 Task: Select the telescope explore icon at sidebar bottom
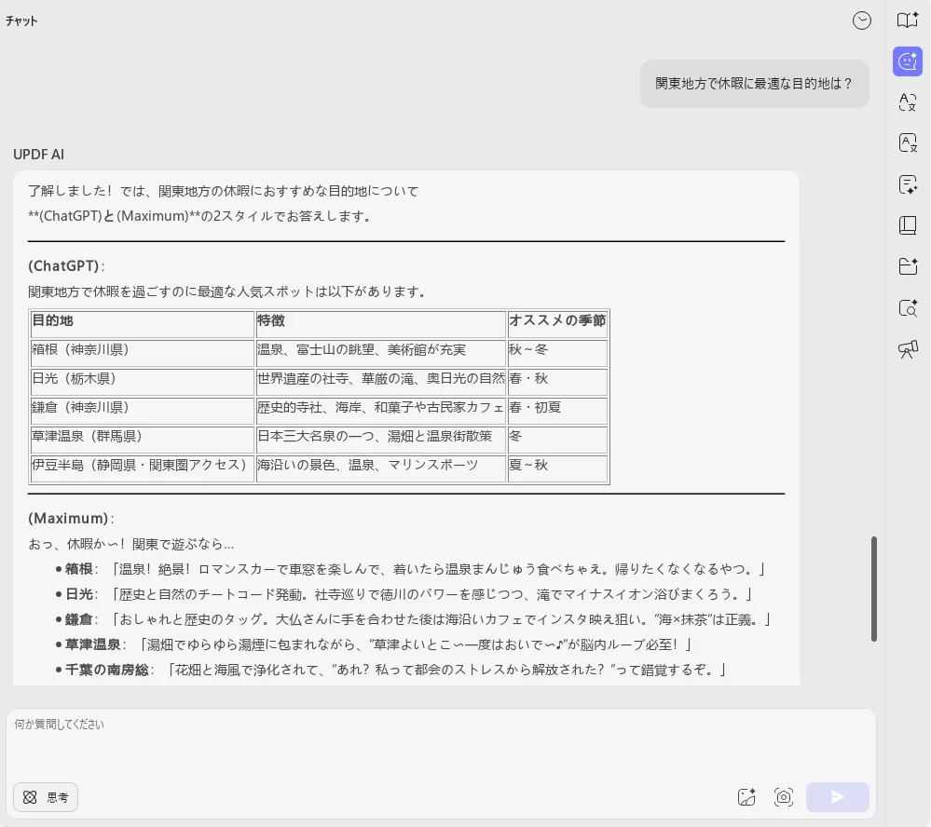pyautogui.click(x=908, y=349)
